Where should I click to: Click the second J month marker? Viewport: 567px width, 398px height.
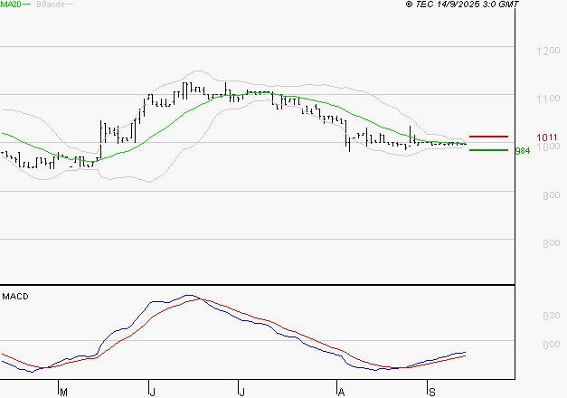click(x=242, y=393)
